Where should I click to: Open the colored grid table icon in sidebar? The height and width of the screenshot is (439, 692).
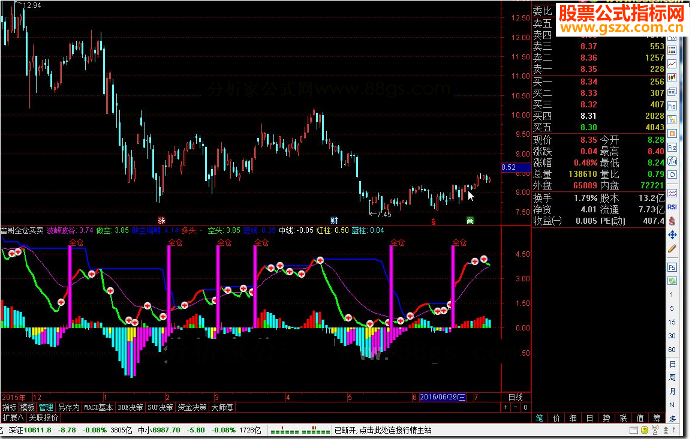[672, 50]
